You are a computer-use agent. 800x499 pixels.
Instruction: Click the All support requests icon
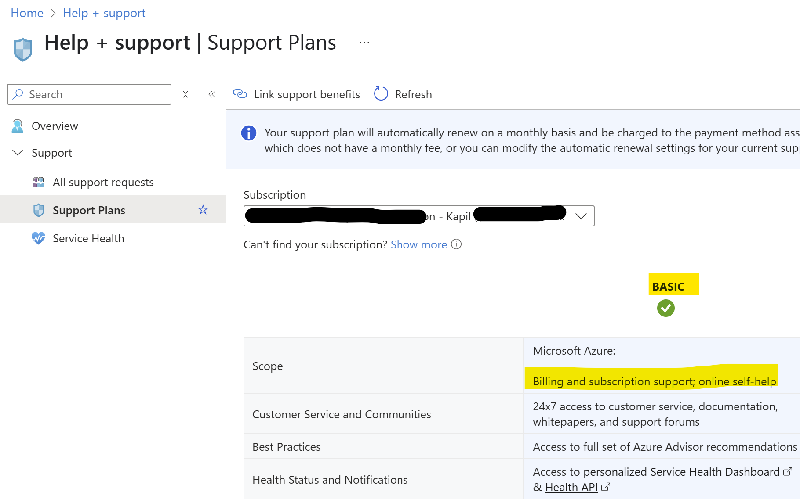[38, 182]
